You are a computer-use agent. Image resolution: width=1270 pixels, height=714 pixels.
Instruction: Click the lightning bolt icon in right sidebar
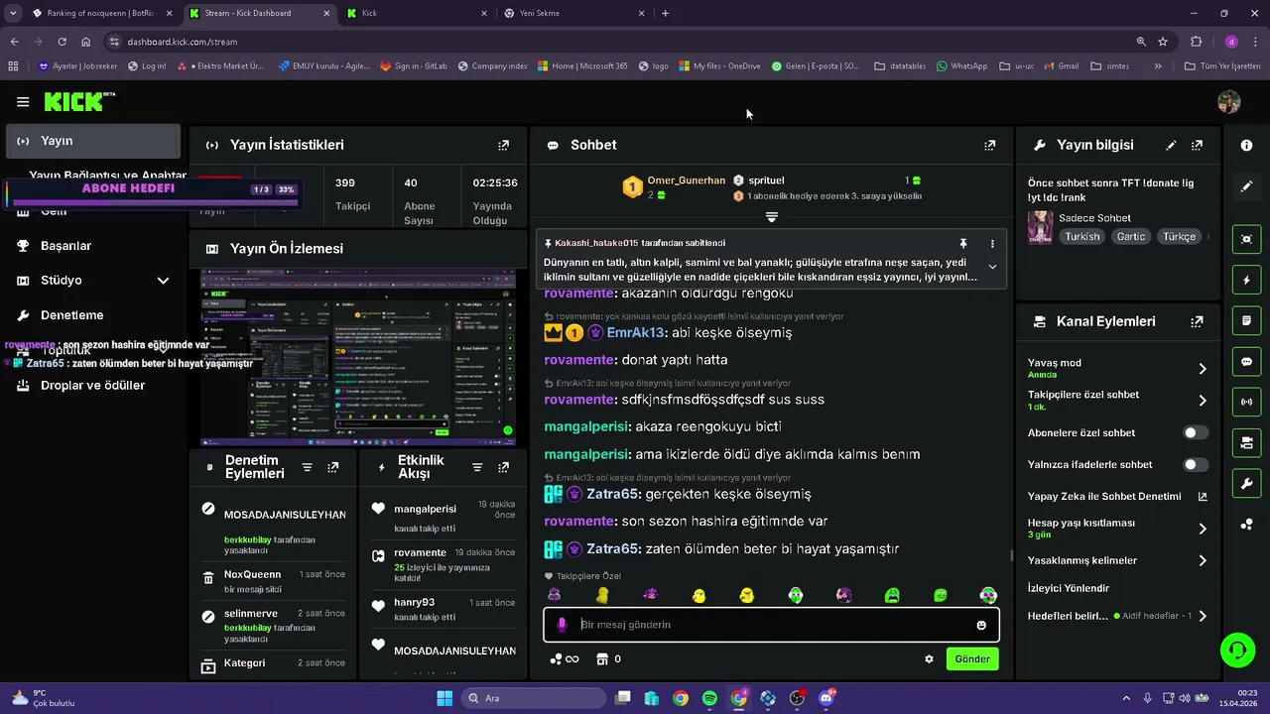(x=1246, y=281)
